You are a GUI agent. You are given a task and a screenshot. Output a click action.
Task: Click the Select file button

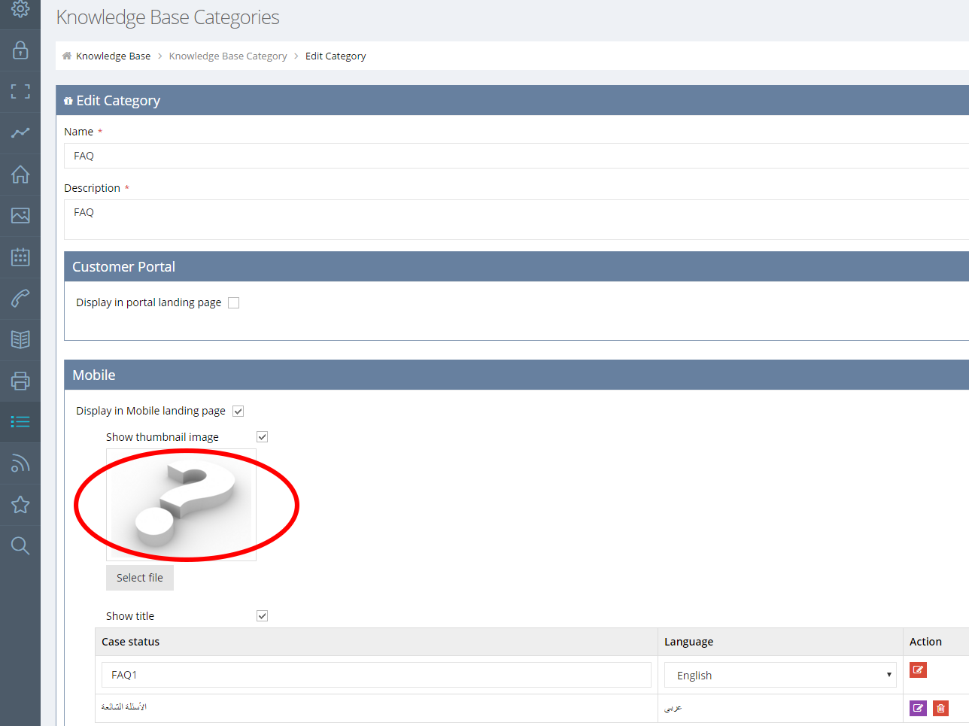pos(140,578)
